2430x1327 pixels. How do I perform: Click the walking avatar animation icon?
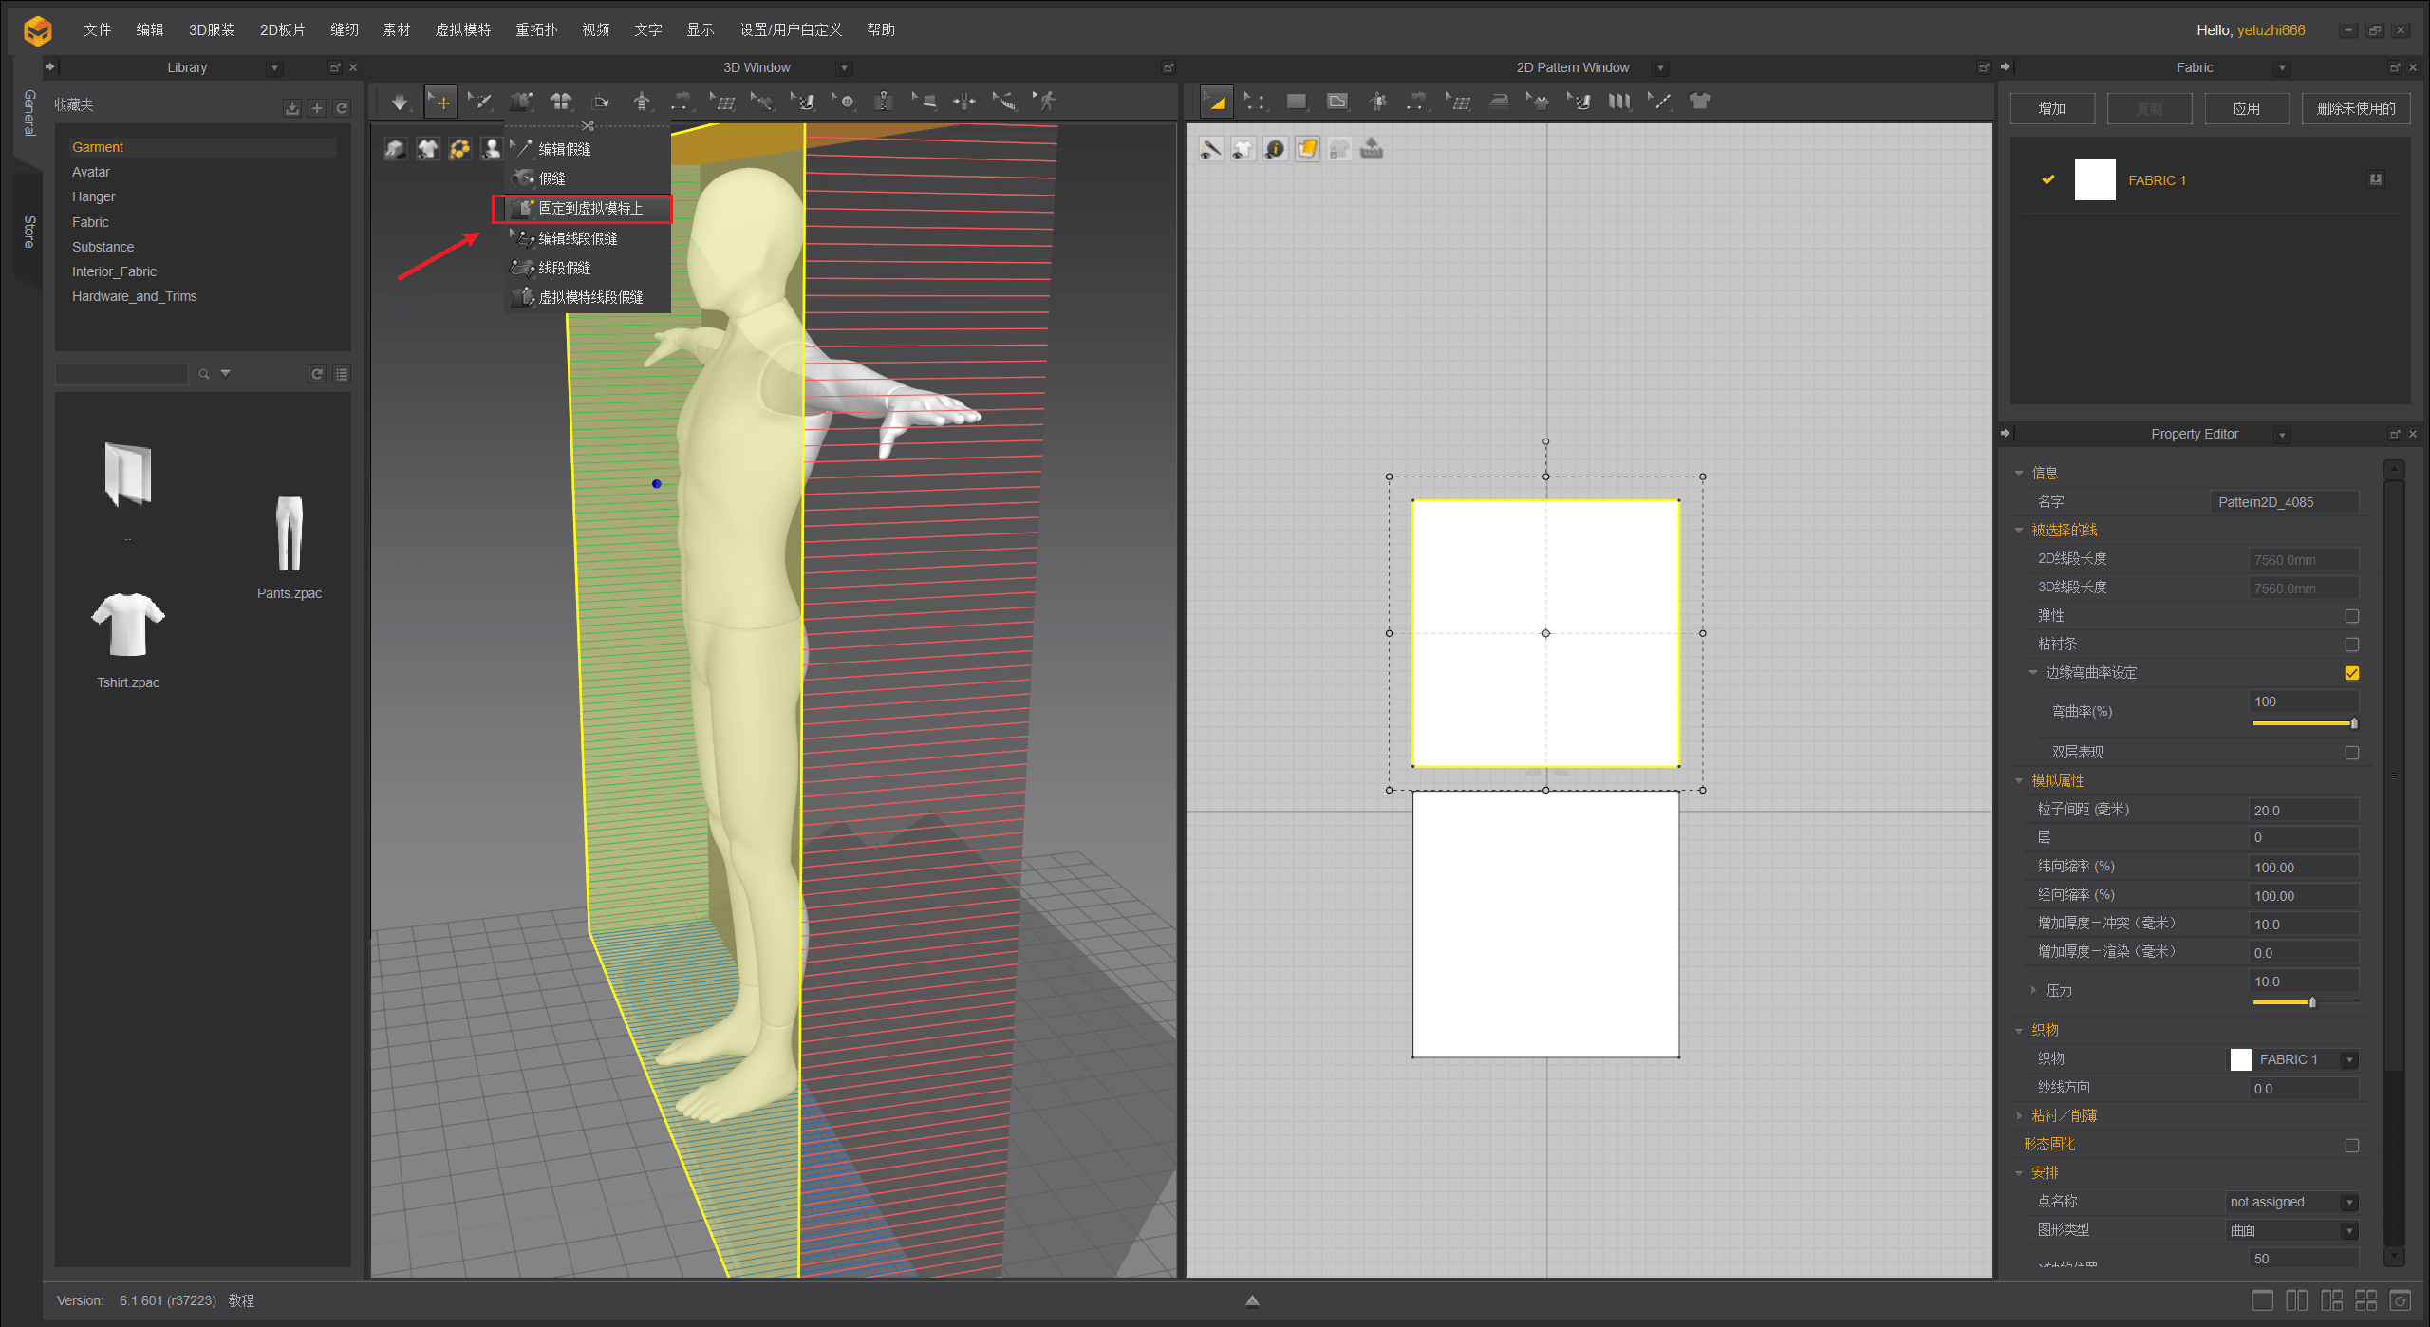click(1046, 101)
